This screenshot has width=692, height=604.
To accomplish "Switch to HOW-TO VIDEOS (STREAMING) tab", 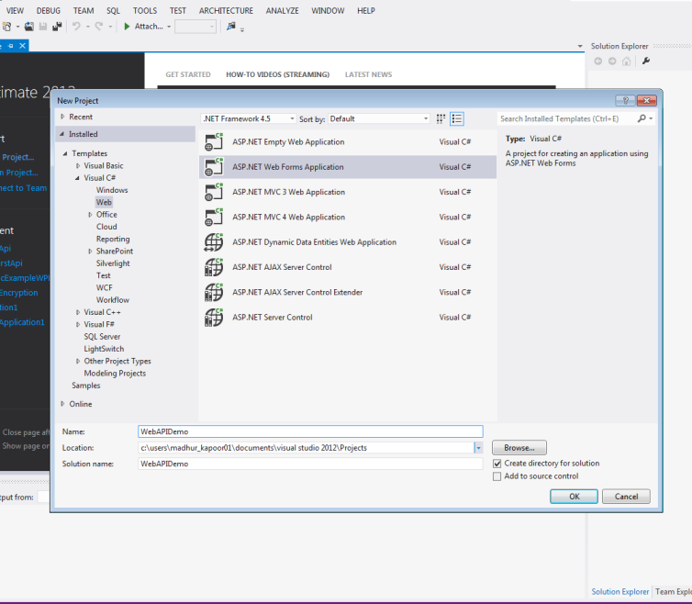I will (x=277, y=74).
